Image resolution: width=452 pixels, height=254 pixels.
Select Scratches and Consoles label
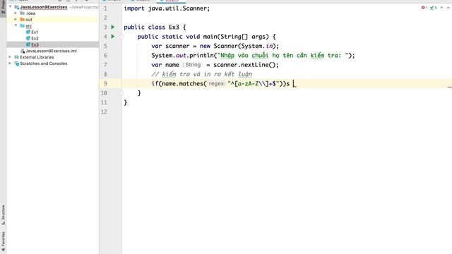click(44, 64)
